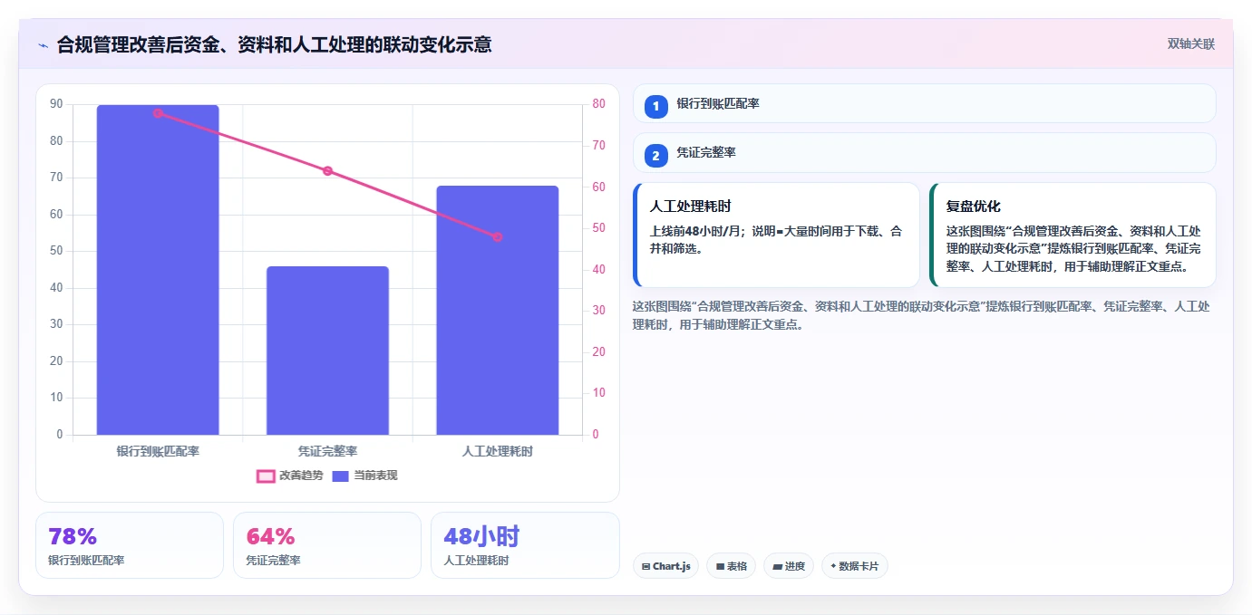Click x-axis label 凭证完整率
Screen dimensions: 1252x615
tap(327, 451)
